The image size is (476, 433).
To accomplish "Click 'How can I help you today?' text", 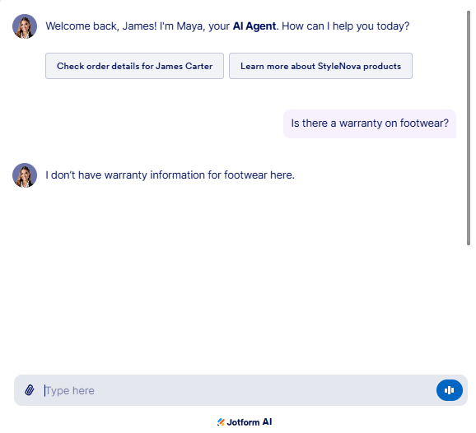I will tap(345, 26).
